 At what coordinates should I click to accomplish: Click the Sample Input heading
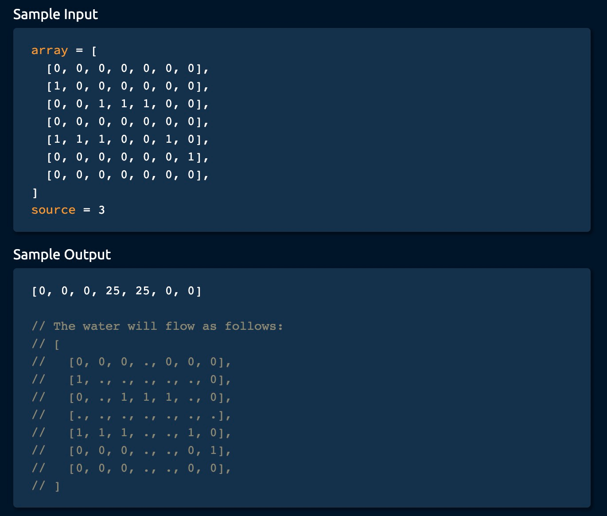(55, 14)
